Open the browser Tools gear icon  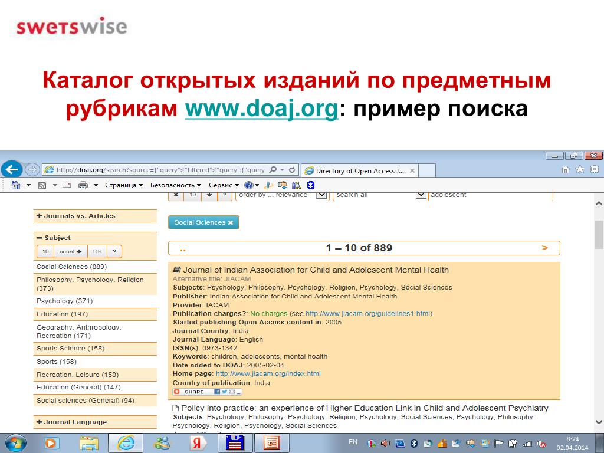(x=595, y=169)
